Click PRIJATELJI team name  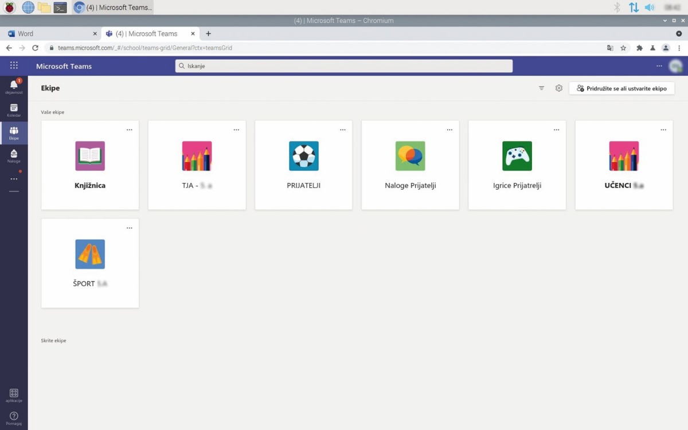tap(303, 186)
